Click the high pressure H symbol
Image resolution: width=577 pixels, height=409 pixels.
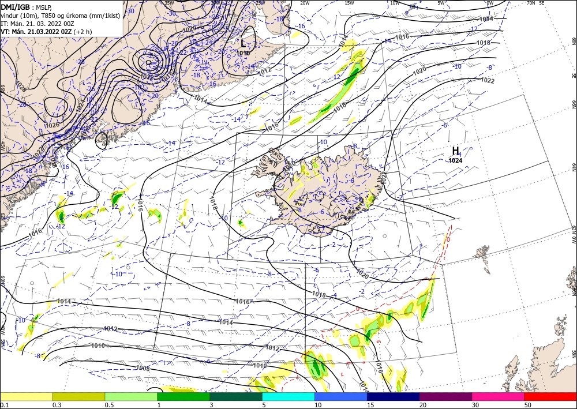pyautogui.click(x=456, y=151)
